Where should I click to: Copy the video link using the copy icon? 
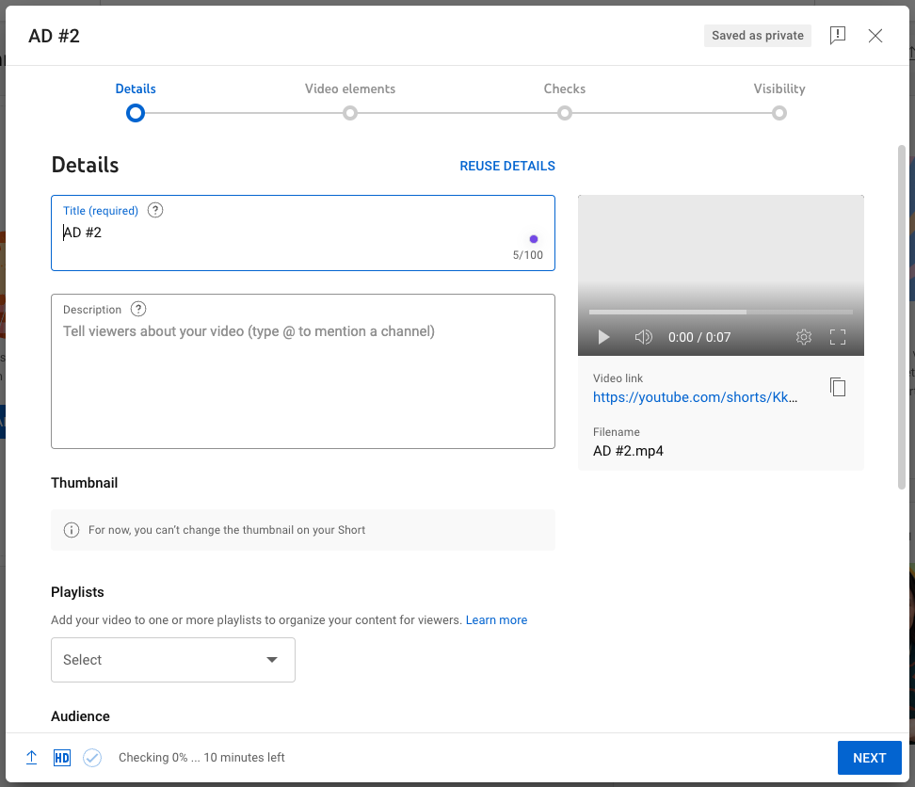click(x=838, y=387)
